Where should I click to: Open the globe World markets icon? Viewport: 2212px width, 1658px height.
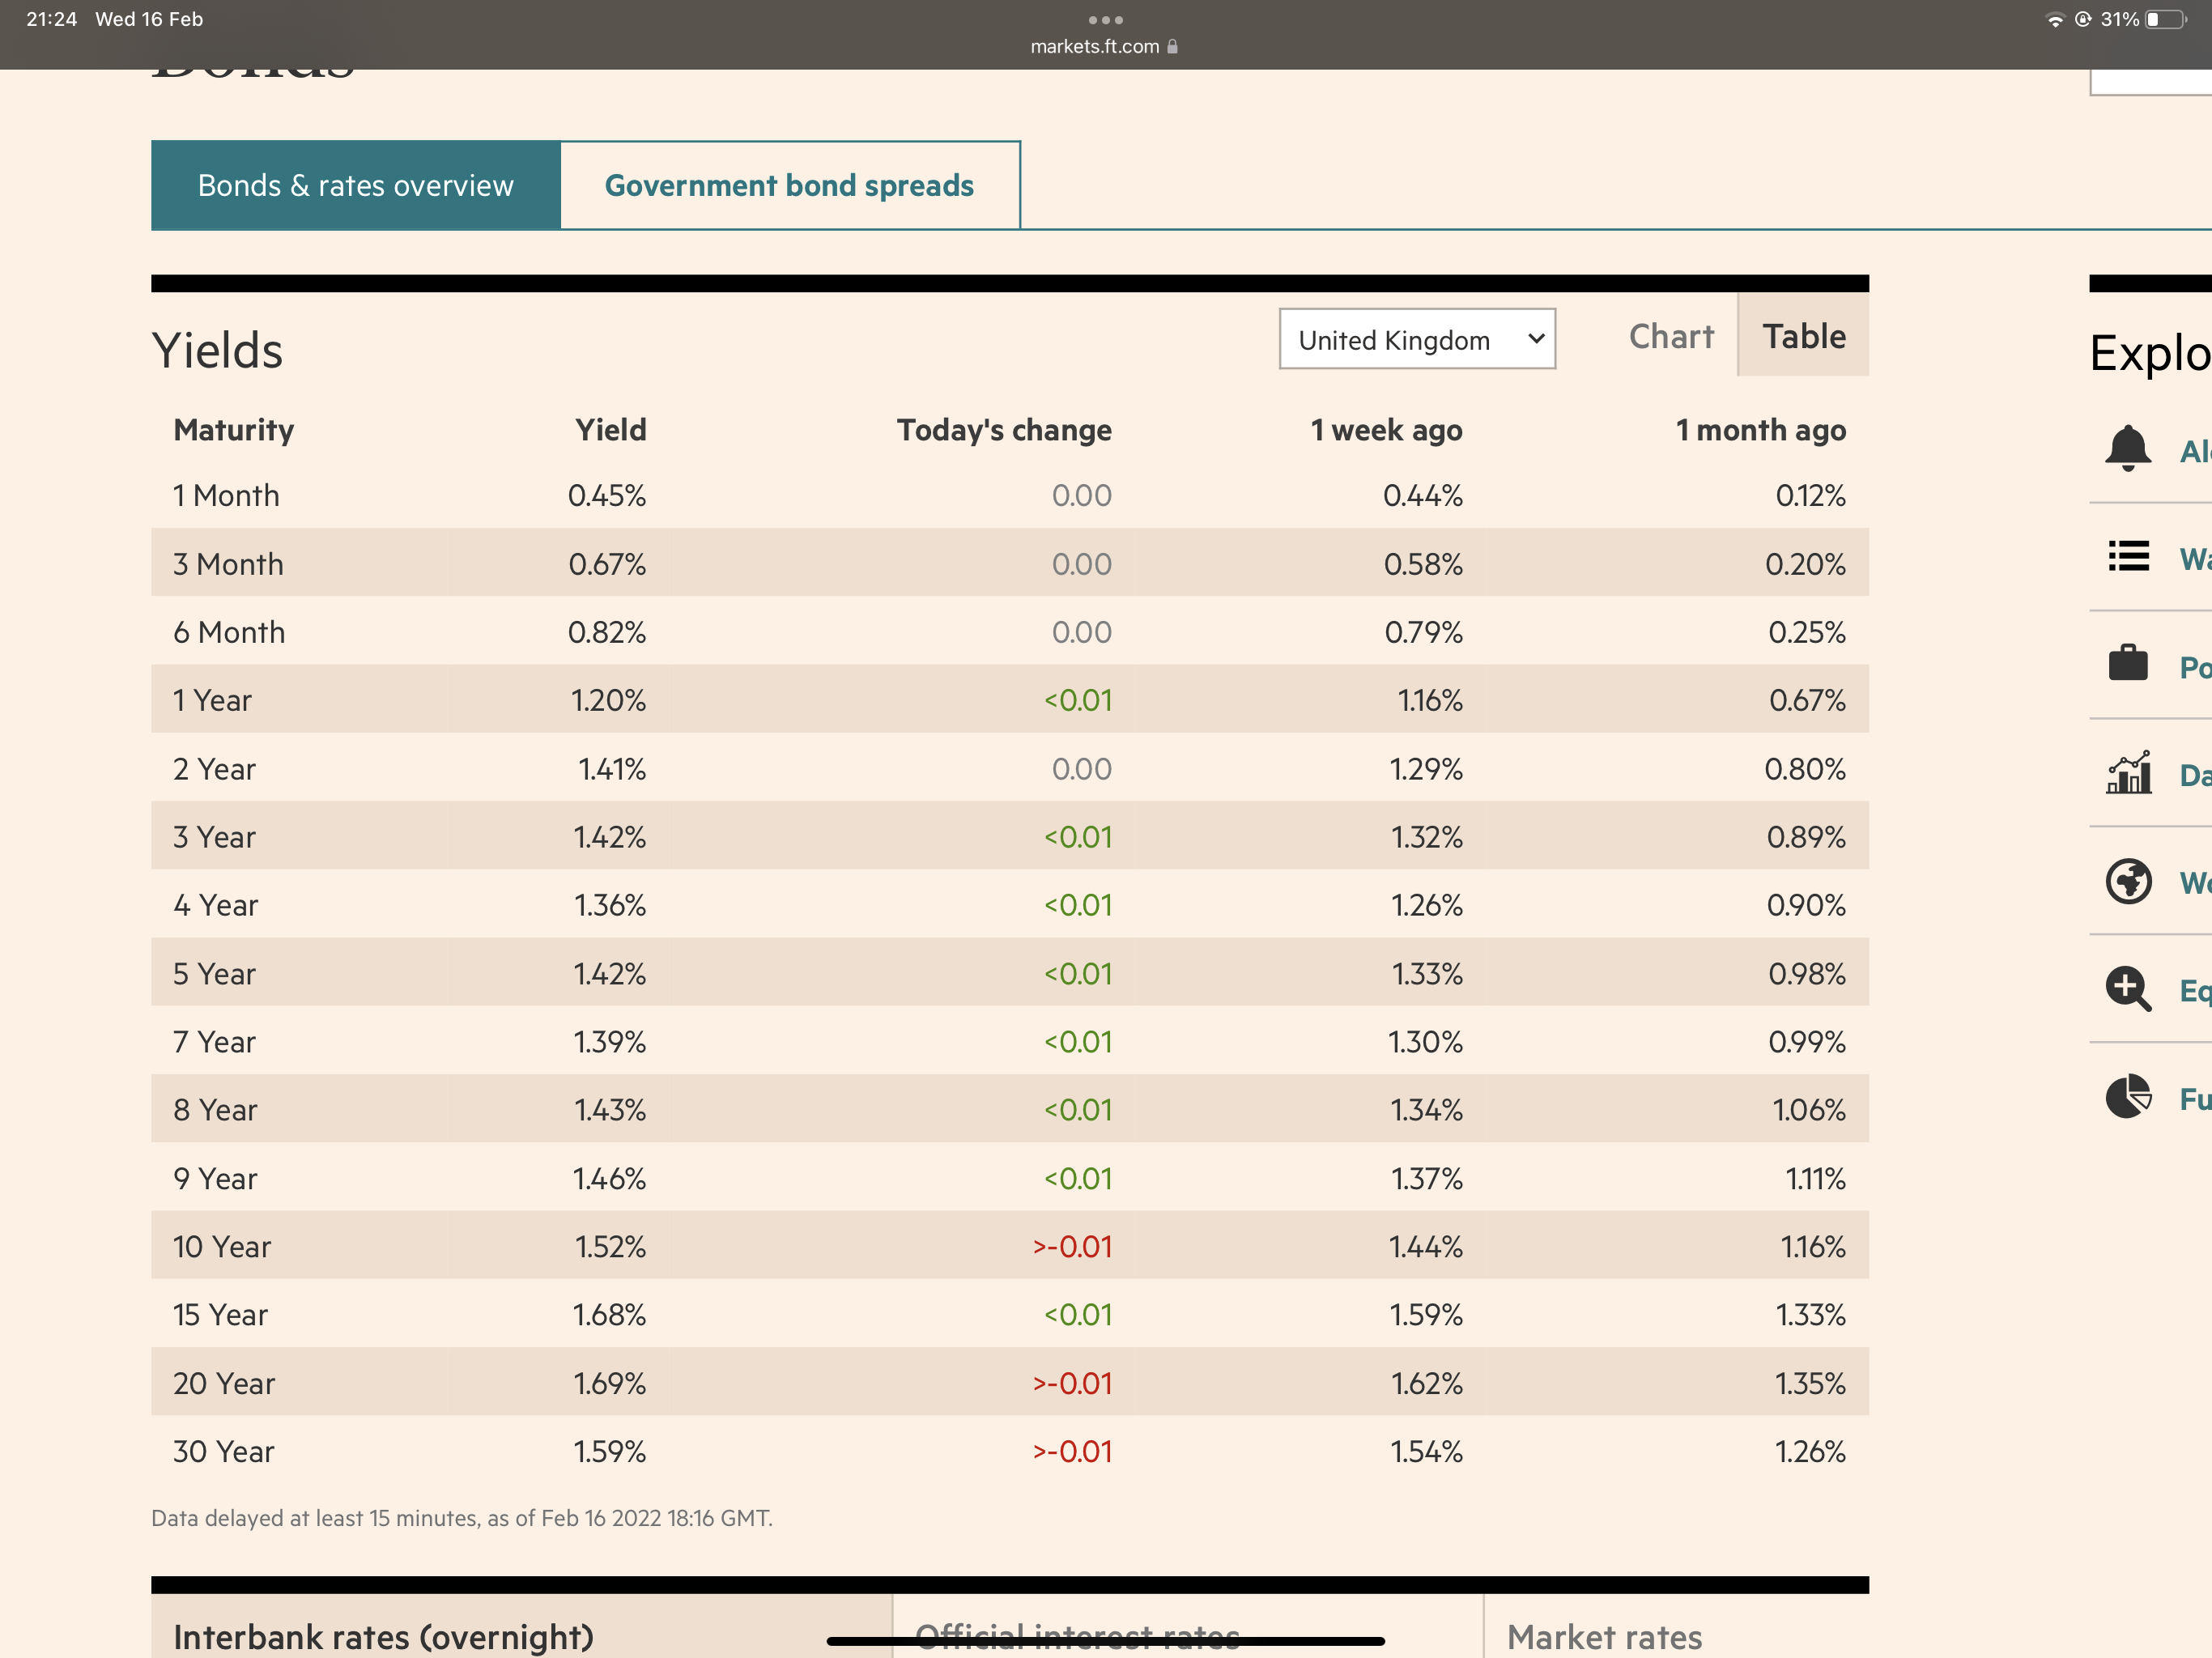point(2128,881)
